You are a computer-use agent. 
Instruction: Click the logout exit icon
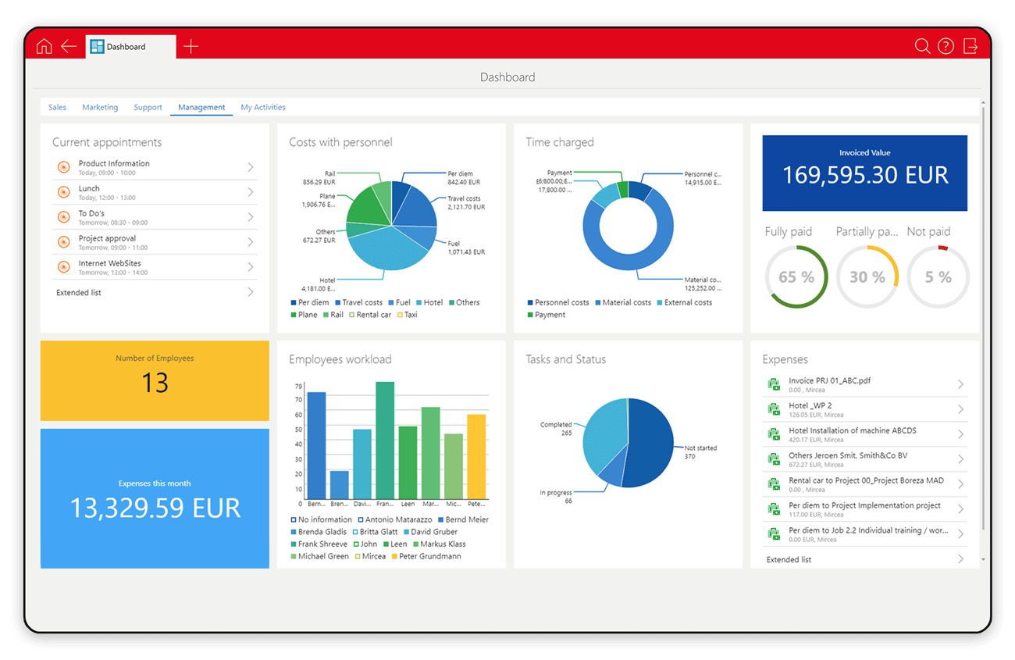click(x=970, y=47)
